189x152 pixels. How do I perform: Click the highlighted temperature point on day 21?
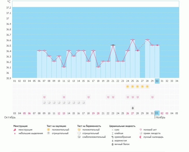[x=113, y=45]
